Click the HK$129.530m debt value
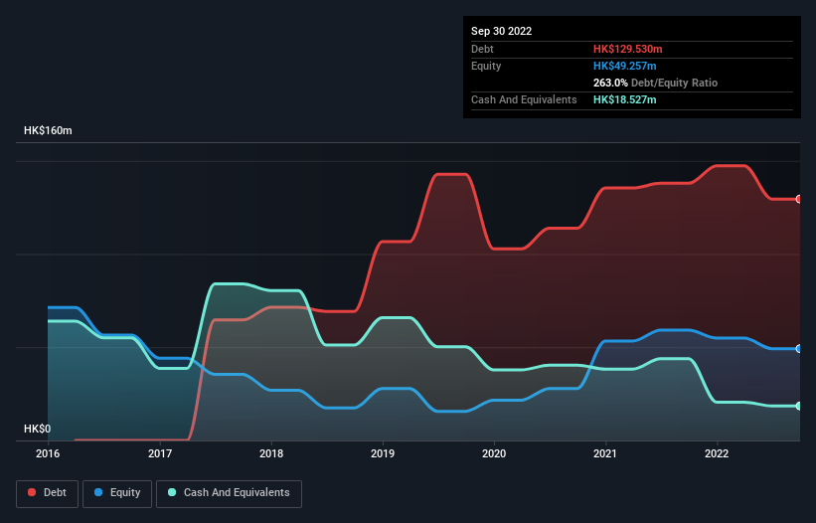This screenshot has height=523, width=816. tap(627, 49)
